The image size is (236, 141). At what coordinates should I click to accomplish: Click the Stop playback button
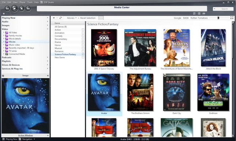tap(22, 8)
